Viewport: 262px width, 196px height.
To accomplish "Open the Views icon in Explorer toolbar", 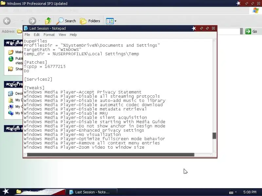I will point(110,21).
